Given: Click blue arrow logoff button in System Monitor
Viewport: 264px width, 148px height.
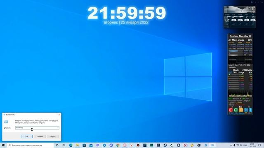Looking at the screenshot, I should tap(246, 110).
